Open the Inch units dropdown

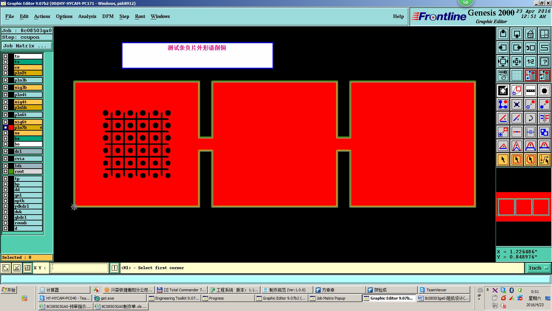[538, 268]
